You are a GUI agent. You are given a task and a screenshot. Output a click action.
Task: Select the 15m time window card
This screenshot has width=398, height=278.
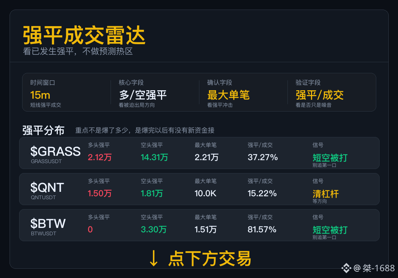tap(66, 92)
